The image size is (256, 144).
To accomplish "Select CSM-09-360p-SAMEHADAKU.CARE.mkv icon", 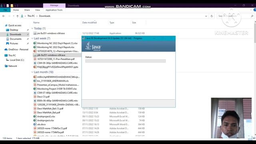I will coord(35,63).
